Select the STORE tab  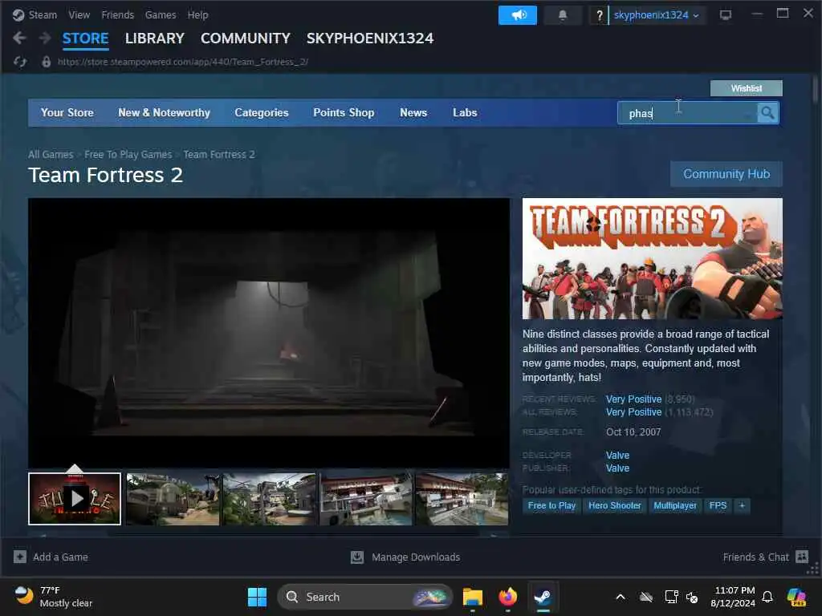[85, 38]
